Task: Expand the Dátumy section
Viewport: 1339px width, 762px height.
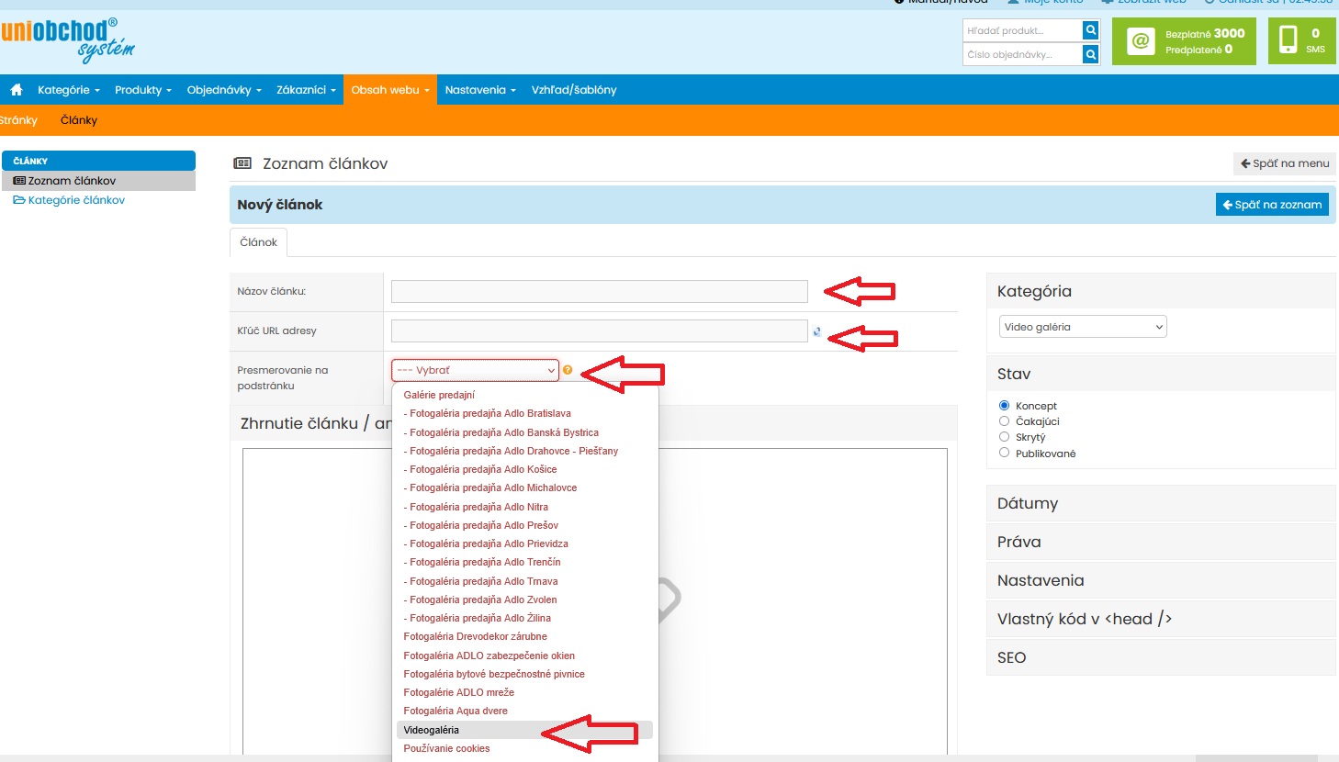Action: point(1160,503)
